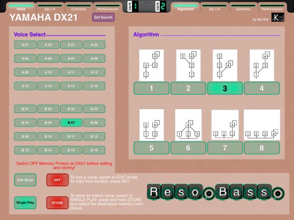Image resolution: width=294 pixels, height=220 pixels.
Task: Select voice B 13
Action: 25,150
